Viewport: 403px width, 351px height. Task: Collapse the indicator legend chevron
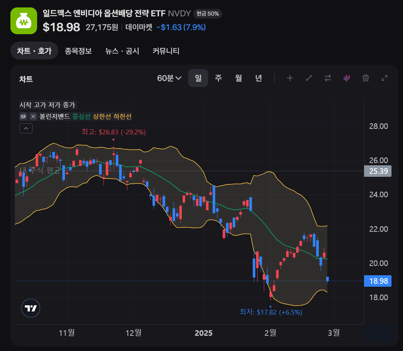tap(26, 128)
